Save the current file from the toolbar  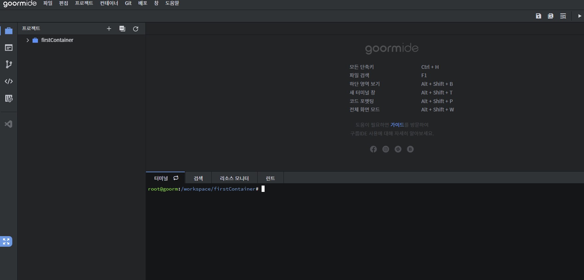tap(538, 16)
